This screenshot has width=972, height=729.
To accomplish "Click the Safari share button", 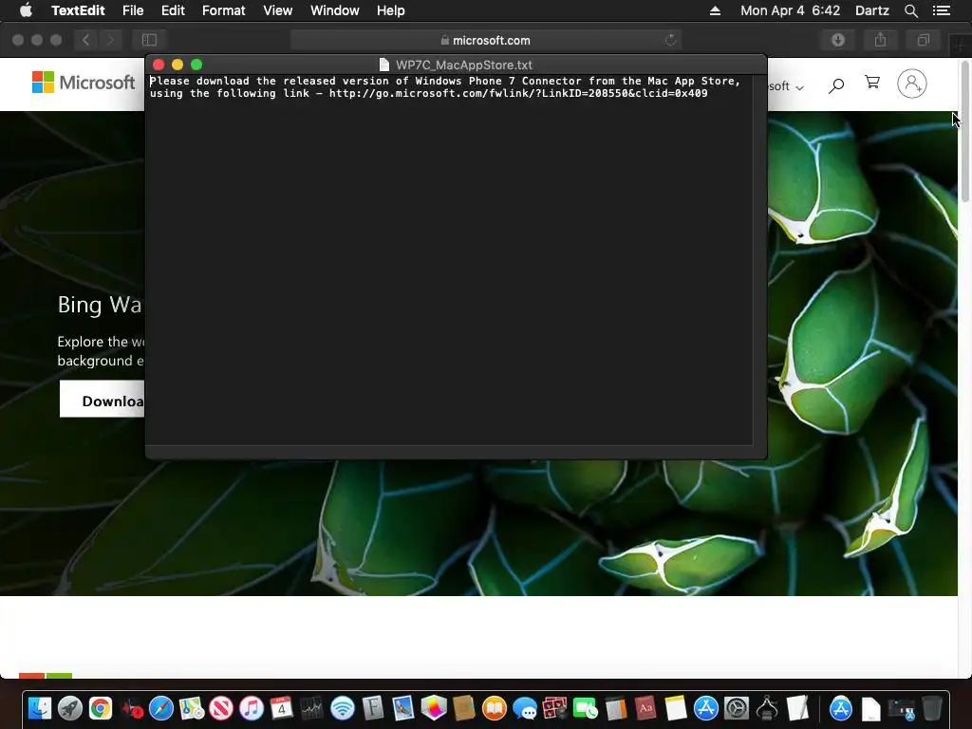I will click(880, 40).
